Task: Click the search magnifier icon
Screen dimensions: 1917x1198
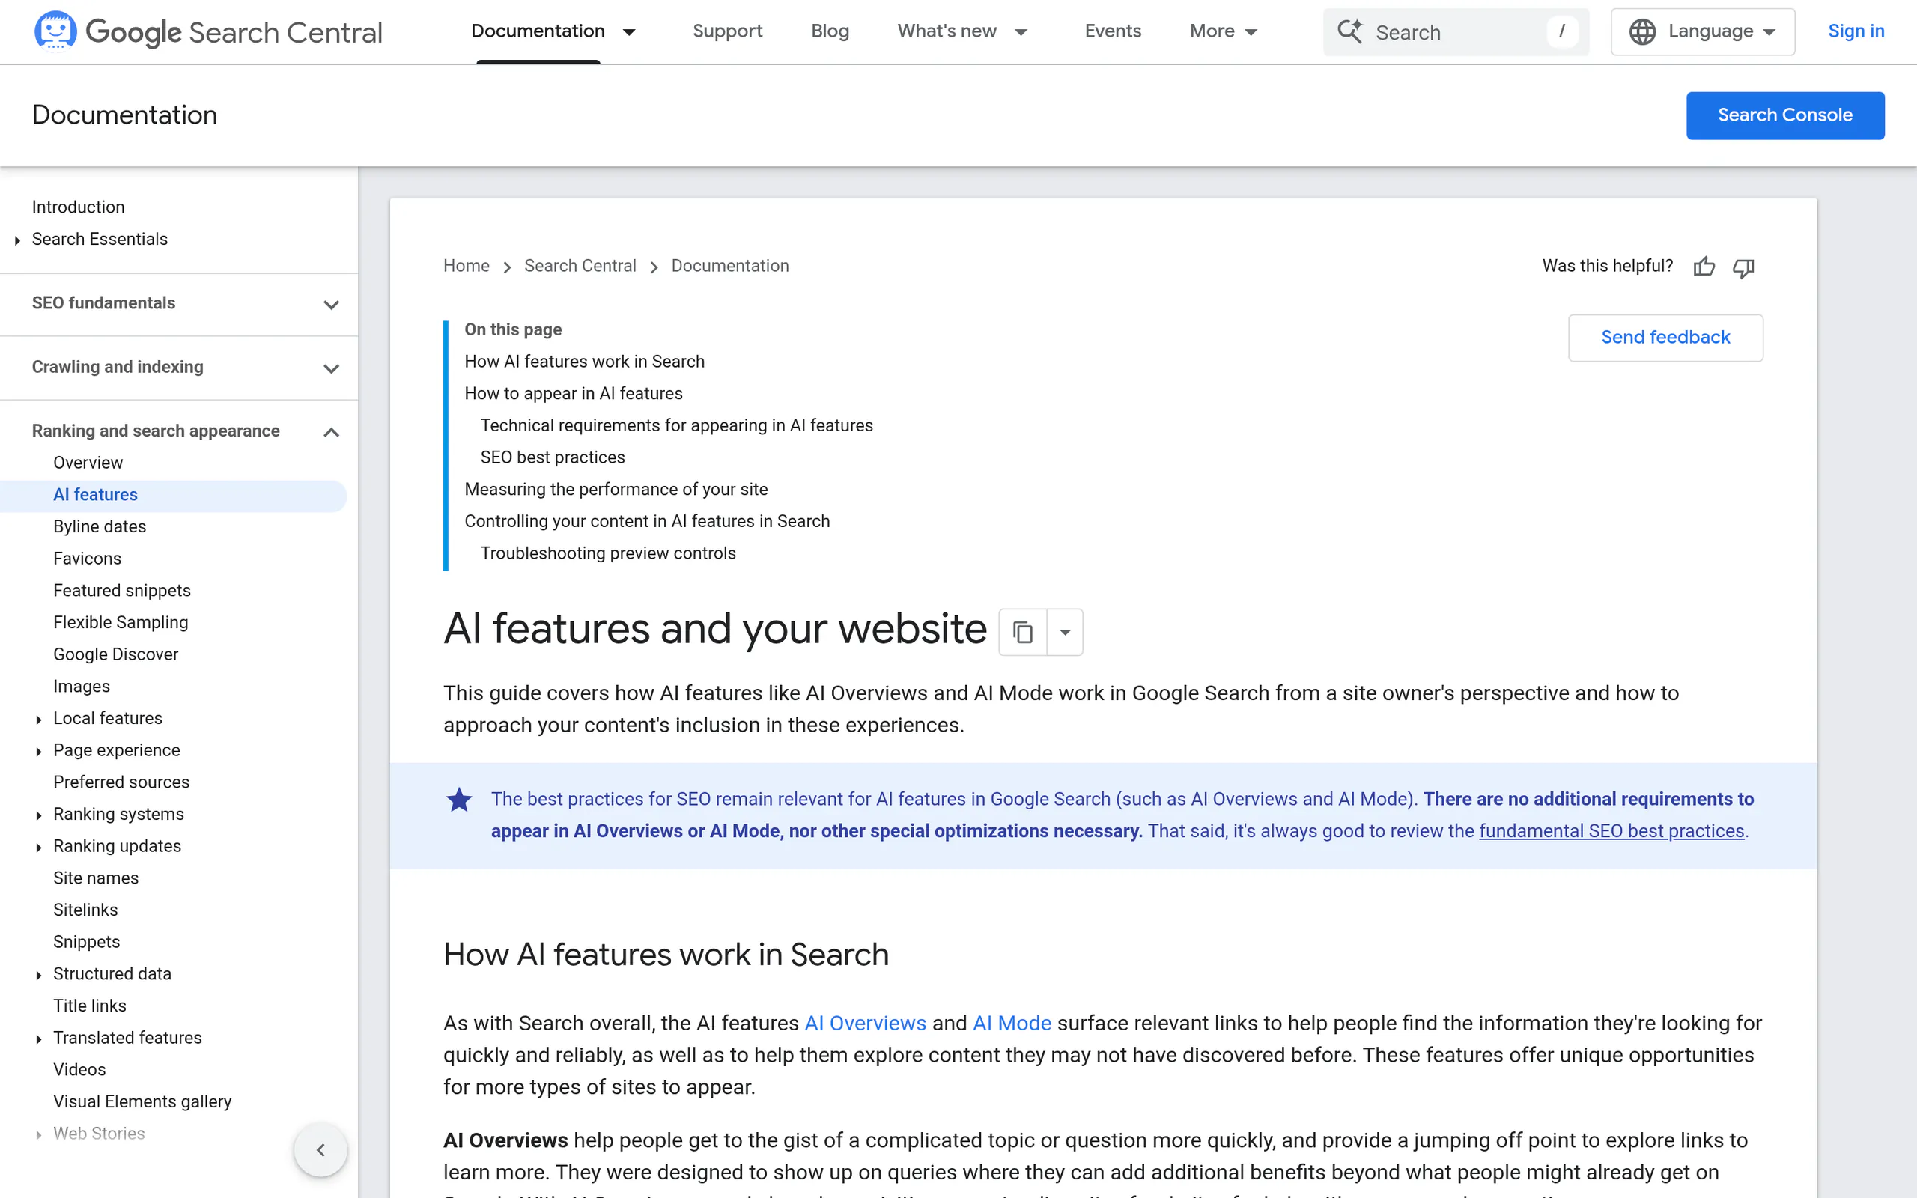Action: [1350, 31]
